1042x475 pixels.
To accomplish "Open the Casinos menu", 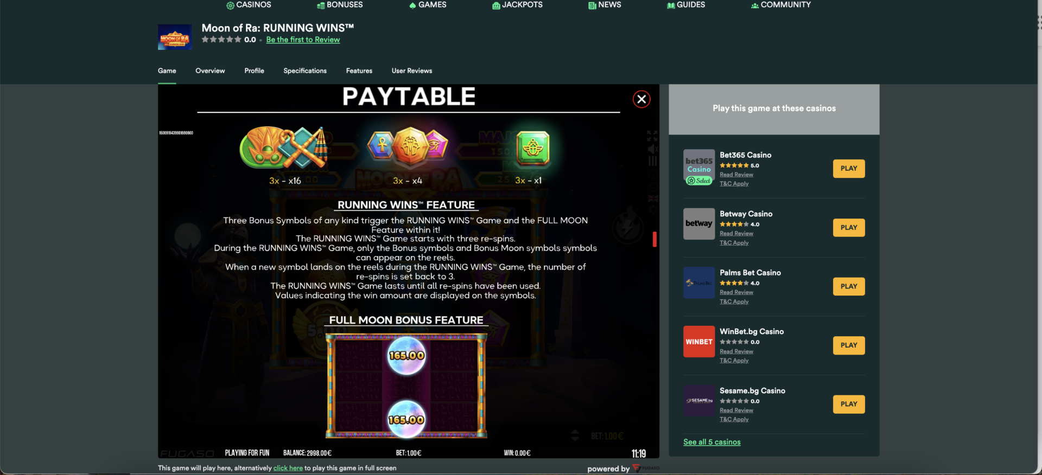I will [x=249, y=5].
